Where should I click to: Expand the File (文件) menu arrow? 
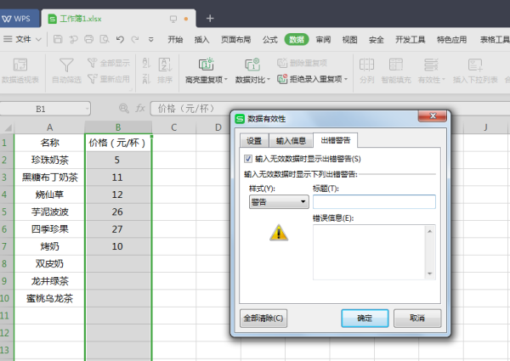(38, 40)
